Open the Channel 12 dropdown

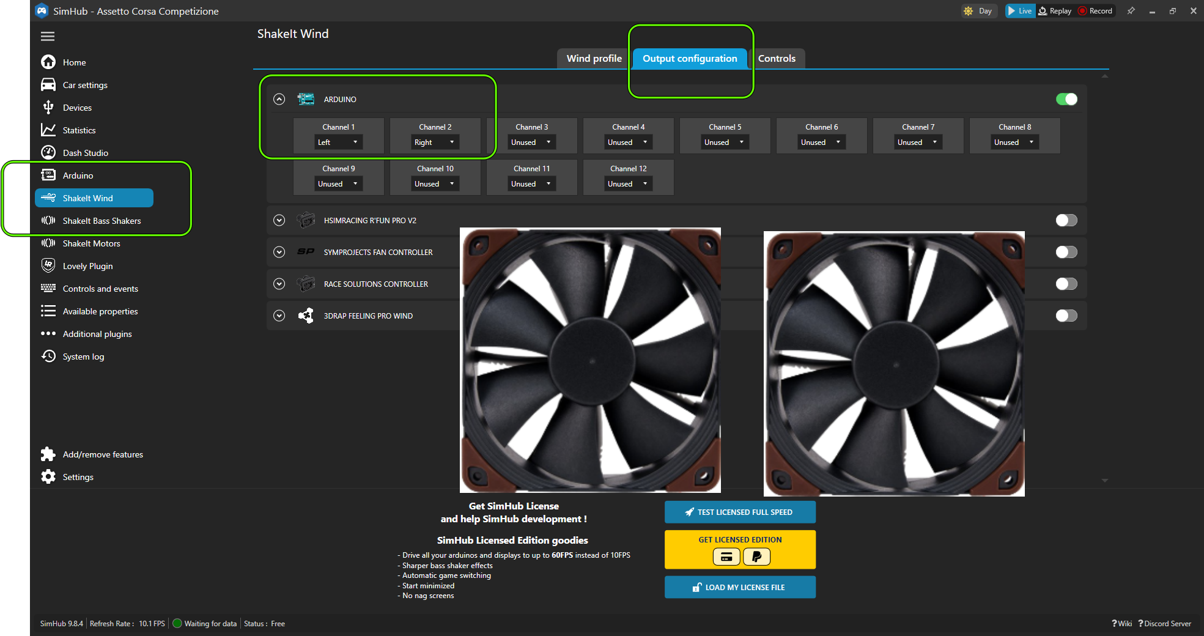(629, 184)
